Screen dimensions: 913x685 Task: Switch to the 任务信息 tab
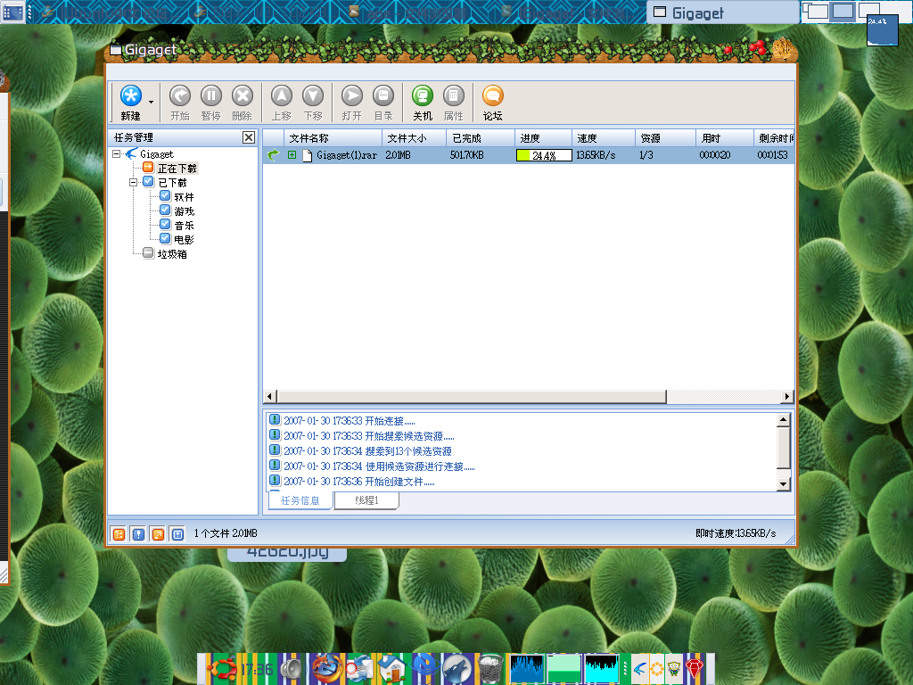[x=300, y=500]
